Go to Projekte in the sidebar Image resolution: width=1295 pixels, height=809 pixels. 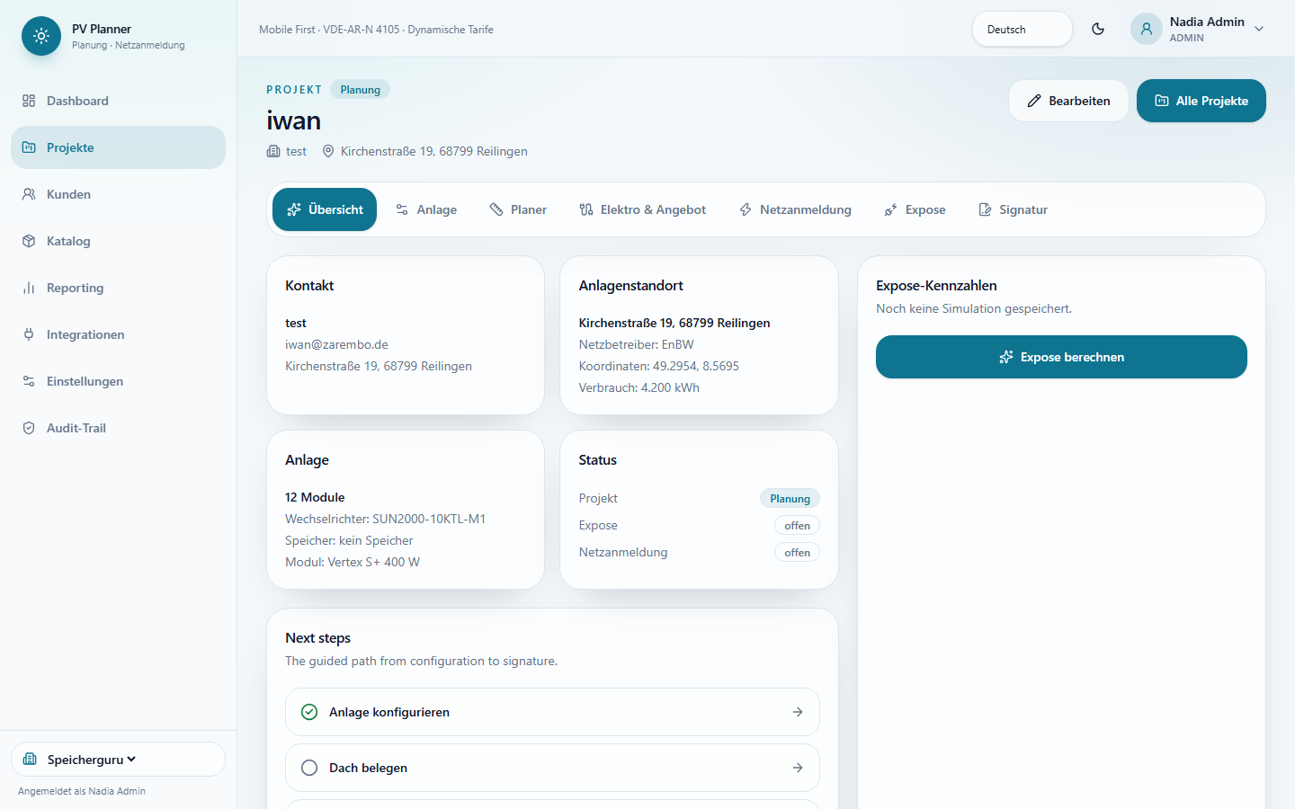pyautogui.click(x=118, y=147)
